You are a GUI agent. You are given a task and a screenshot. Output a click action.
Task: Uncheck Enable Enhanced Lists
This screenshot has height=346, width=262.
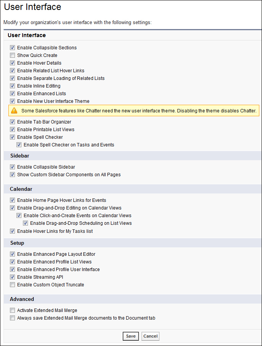(x=12, y=94)
